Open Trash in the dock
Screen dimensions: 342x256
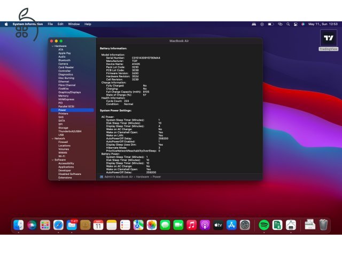pyautogui.click(x=323, y=225)
